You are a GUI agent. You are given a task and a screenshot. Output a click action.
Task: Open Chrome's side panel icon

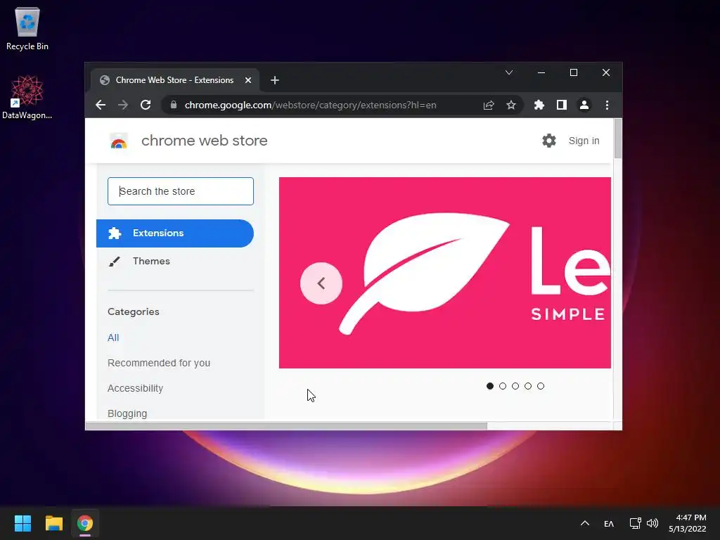562,105
